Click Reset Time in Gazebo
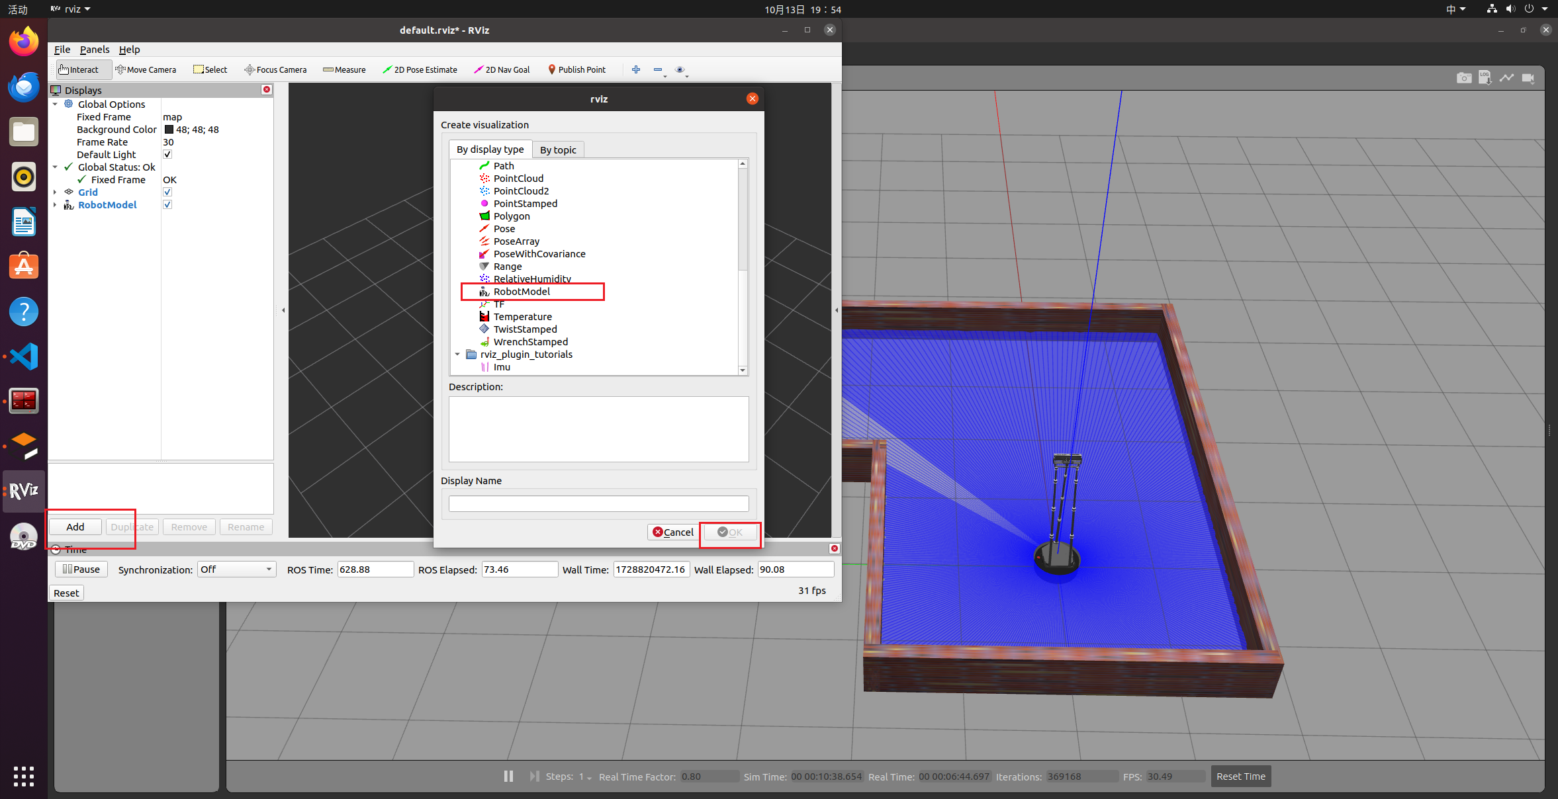The width and height of the screenshot is (1558, 799). tap(1240, 776)
